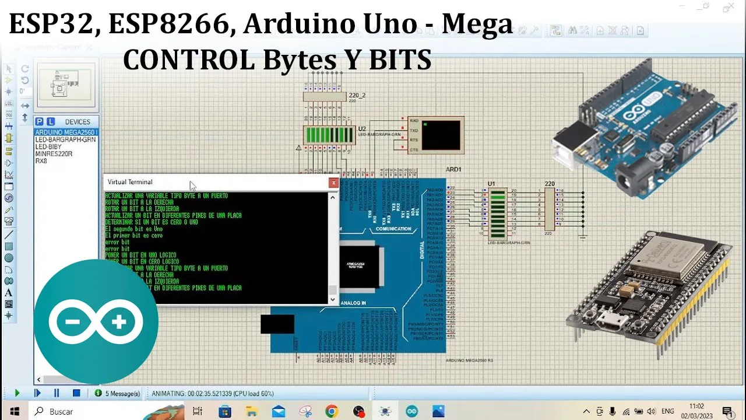The image size is (746, 420).
Task: Select LED-BARGRAPH-GRN in the devices list
Action: pyautogui.click(x=66, y=140)
